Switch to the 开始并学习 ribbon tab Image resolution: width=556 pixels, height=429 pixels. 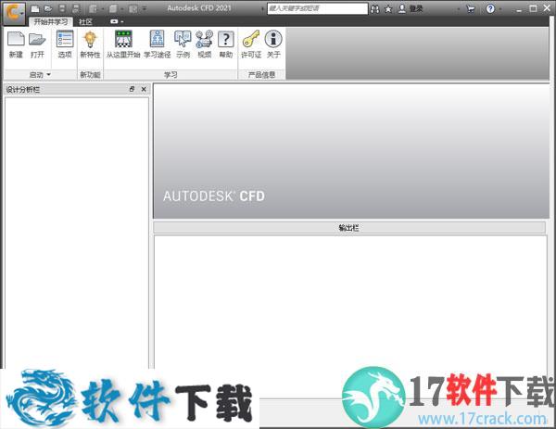click(51, 22)
